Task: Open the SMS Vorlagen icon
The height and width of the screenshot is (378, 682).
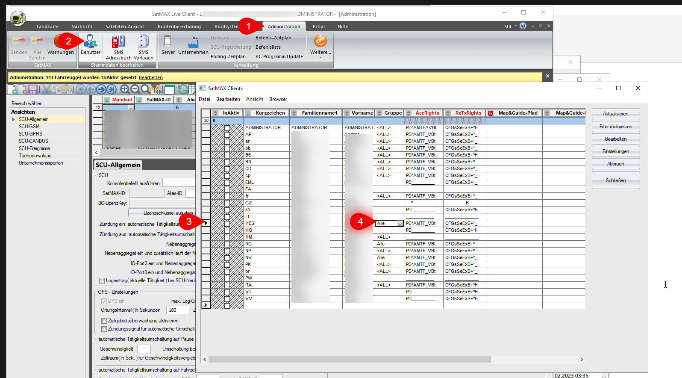Action: (x=144, y=42)
